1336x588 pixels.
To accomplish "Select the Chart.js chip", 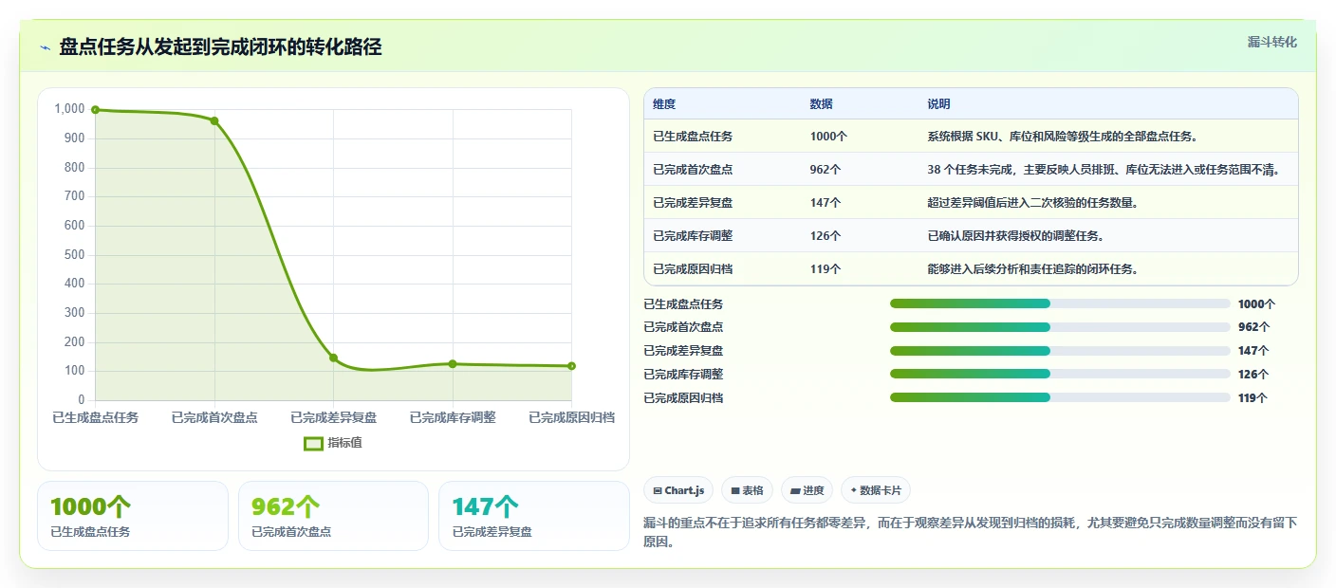I will coord(678,490).
